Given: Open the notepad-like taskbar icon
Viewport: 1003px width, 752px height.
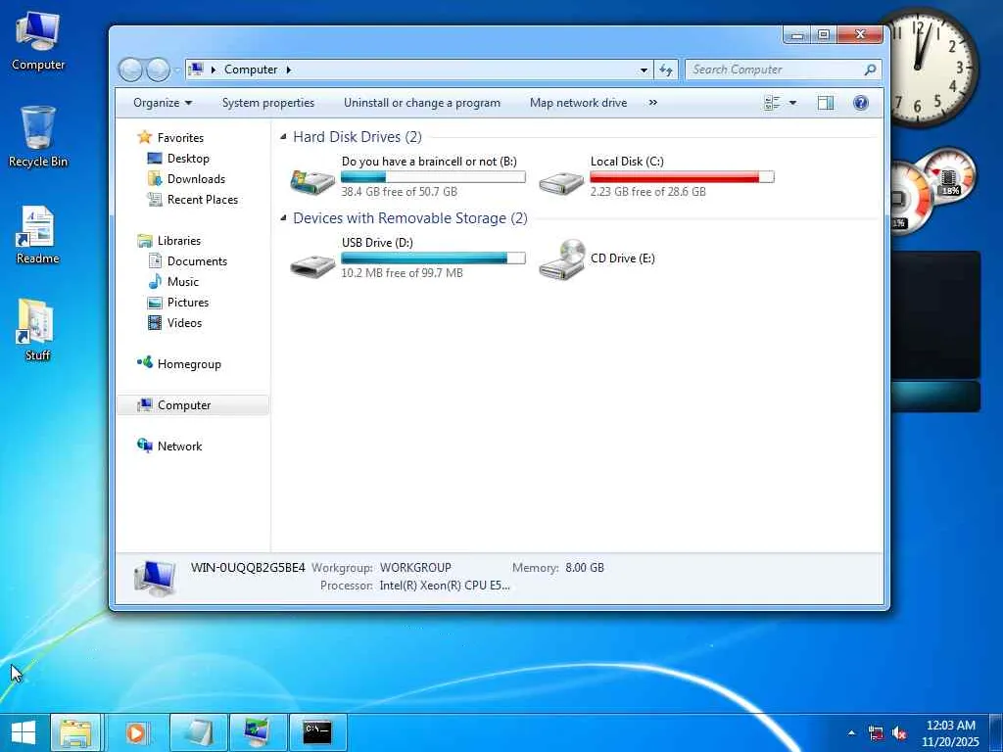Looking at the screenshot, I should [x=199, y=732].
